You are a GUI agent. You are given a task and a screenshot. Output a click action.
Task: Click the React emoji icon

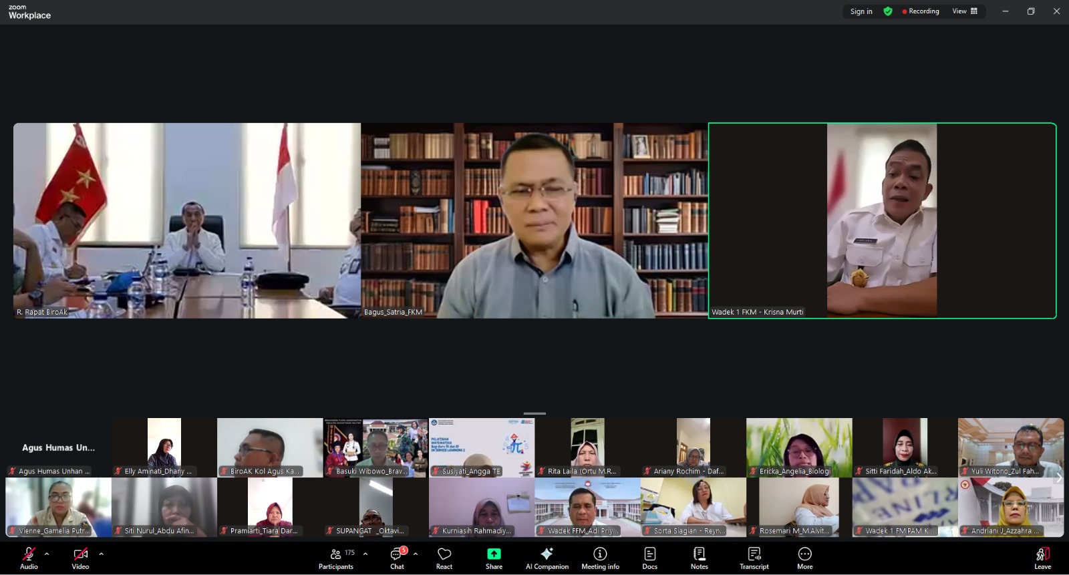pyautogui.click(x=444, y=558)
